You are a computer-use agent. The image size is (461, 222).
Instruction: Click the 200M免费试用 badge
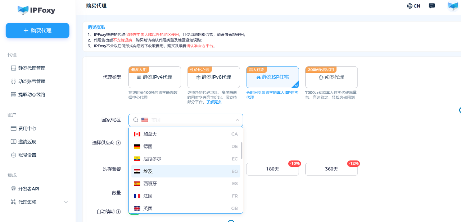point(321,70)
